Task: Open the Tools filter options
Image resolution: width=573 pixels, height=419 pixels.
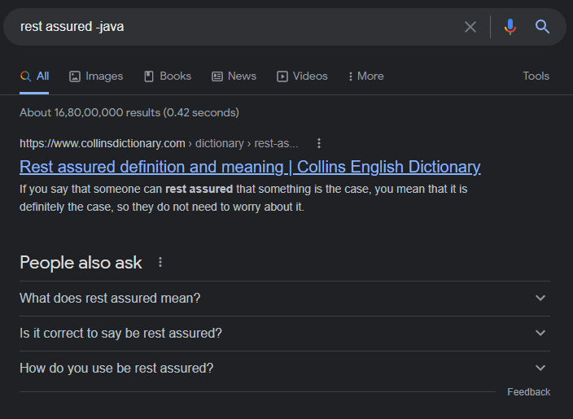Action: (536, 76)
